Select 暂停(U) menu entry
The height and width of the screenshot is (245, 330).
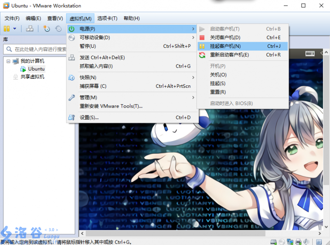click(133, 46)
